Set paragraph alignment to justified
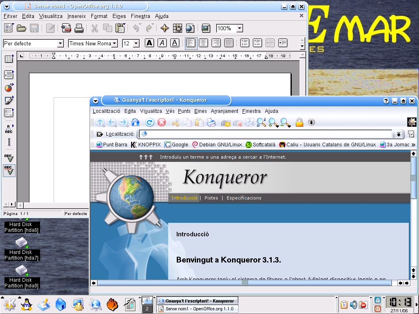The height and width of the screenshot is (314, 419). [x=229, y=43]
